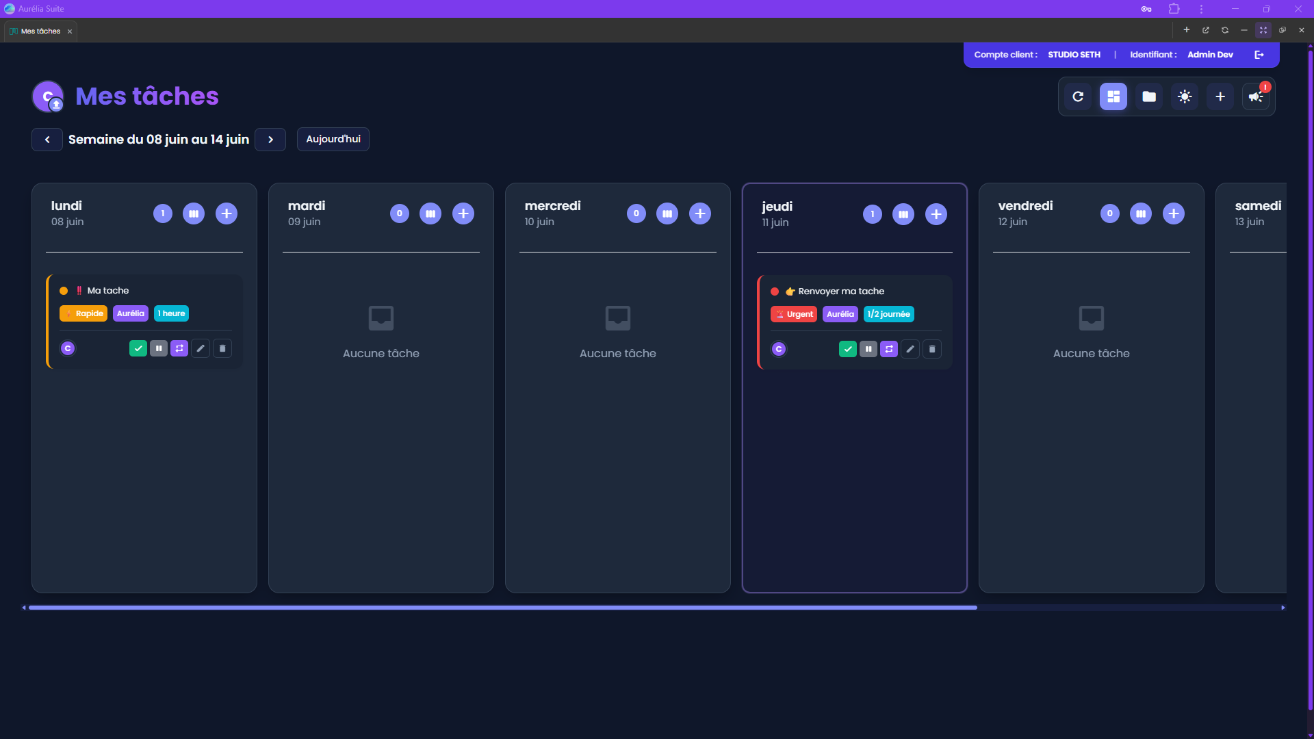
Task: Click the Ma tache title text
Action: tap(108, 291)
